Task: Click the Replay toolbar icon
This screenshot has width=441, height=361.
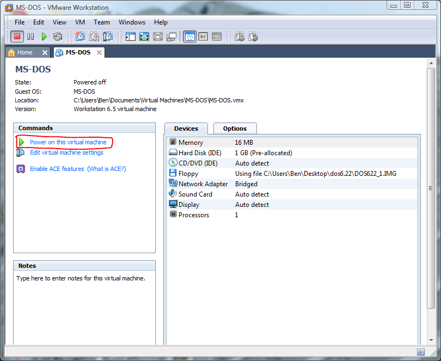Action: (x=253, y=36)
